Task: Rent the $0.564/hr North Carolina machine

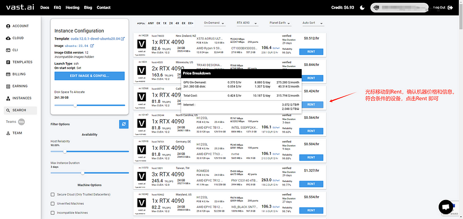Action: pos(311,131)
